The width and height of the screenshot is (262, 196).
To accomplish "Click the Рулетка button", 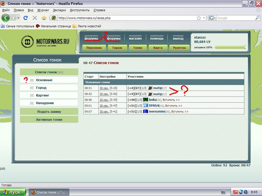I will tap(179, 48).
